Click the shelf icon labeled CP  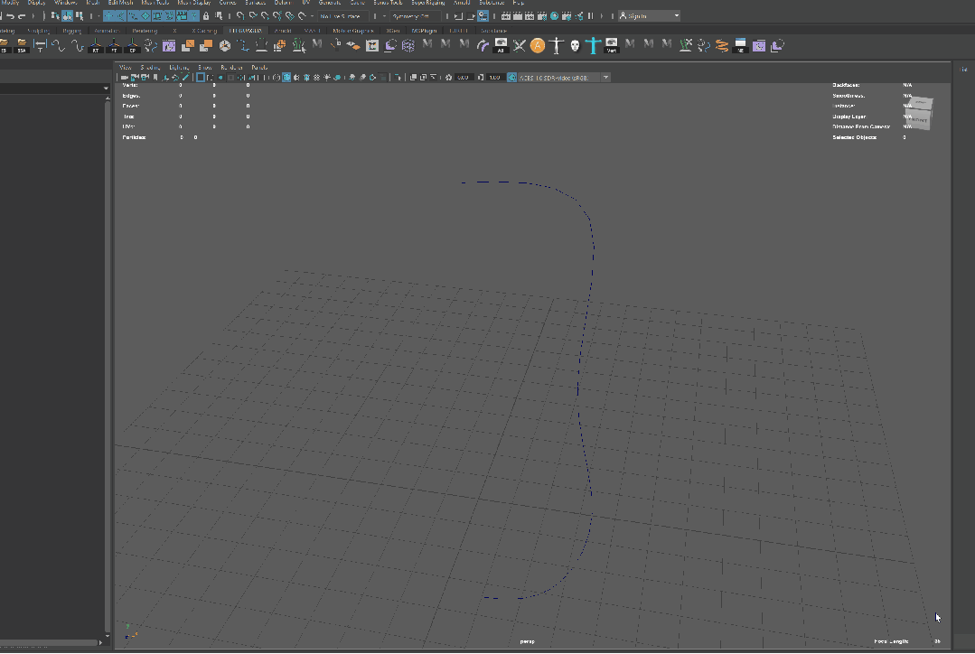[133, 45]
